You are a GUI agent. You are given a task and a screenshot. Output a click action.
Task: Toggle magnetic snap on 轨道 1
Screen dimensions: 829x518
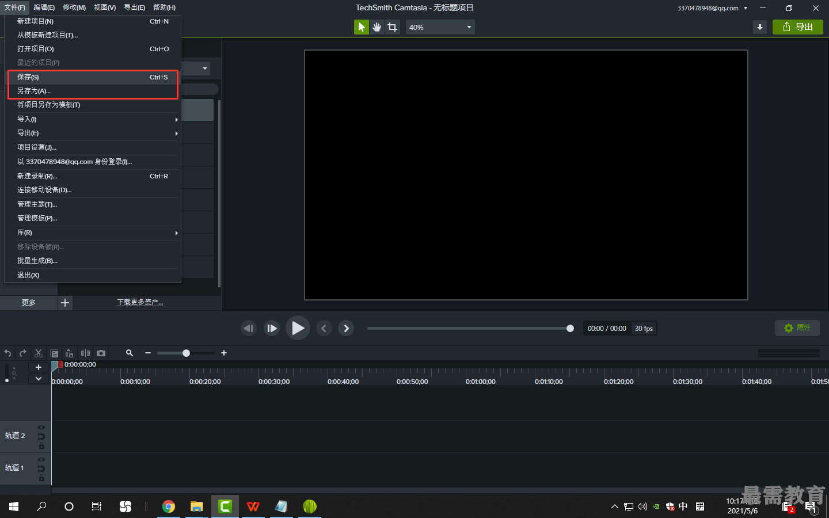click(41, 469)
